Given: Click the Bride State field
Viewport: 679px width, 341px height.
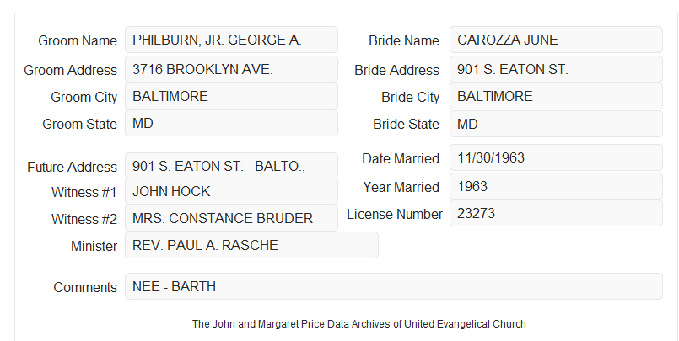Looking at the screenshot, I should tap(556, 124).
